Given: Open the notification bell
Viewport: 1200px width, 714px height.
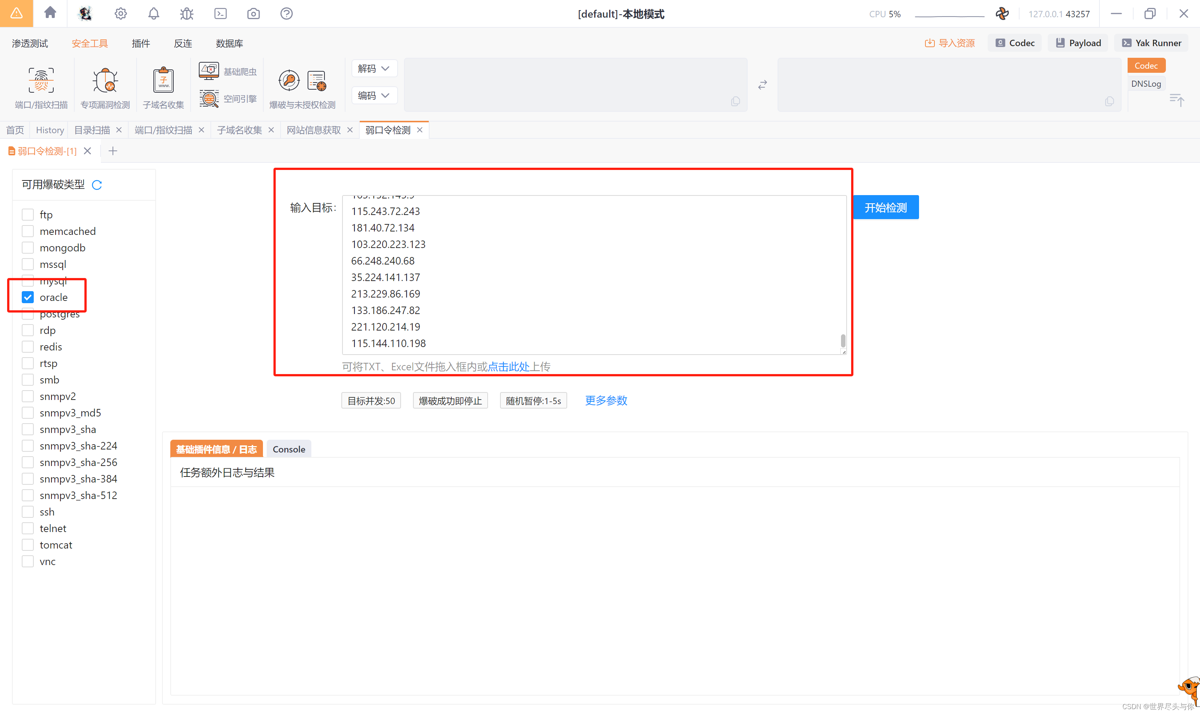Looking at the screenshot, I should [x=153, y=14].
